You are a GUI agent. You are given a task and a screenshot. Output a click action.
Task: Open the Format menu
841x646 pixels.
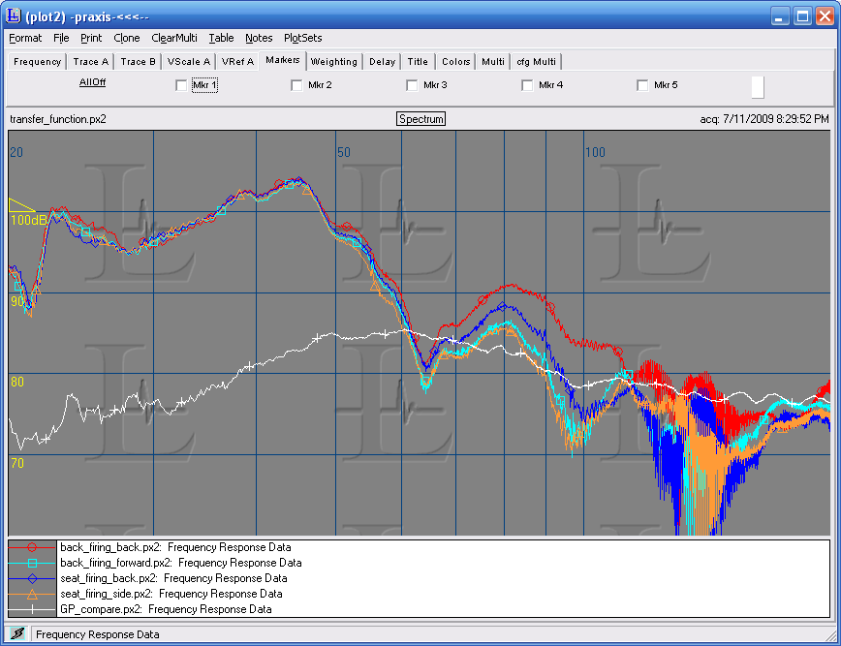[x=25, y=38]
